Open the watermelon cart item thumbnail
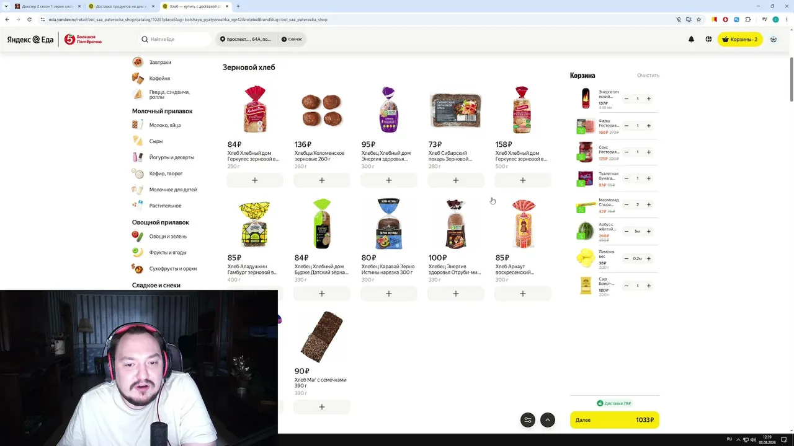This screenshot has width=794, height=446. coord(586,232)
